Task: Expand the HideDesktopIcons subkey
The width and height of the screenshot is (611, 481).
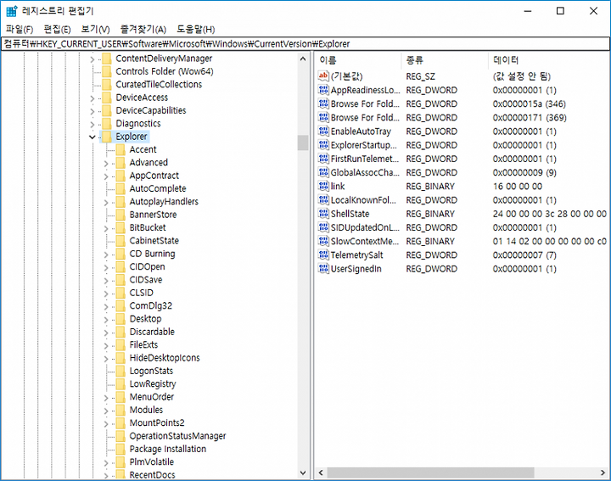Action: 106,359
